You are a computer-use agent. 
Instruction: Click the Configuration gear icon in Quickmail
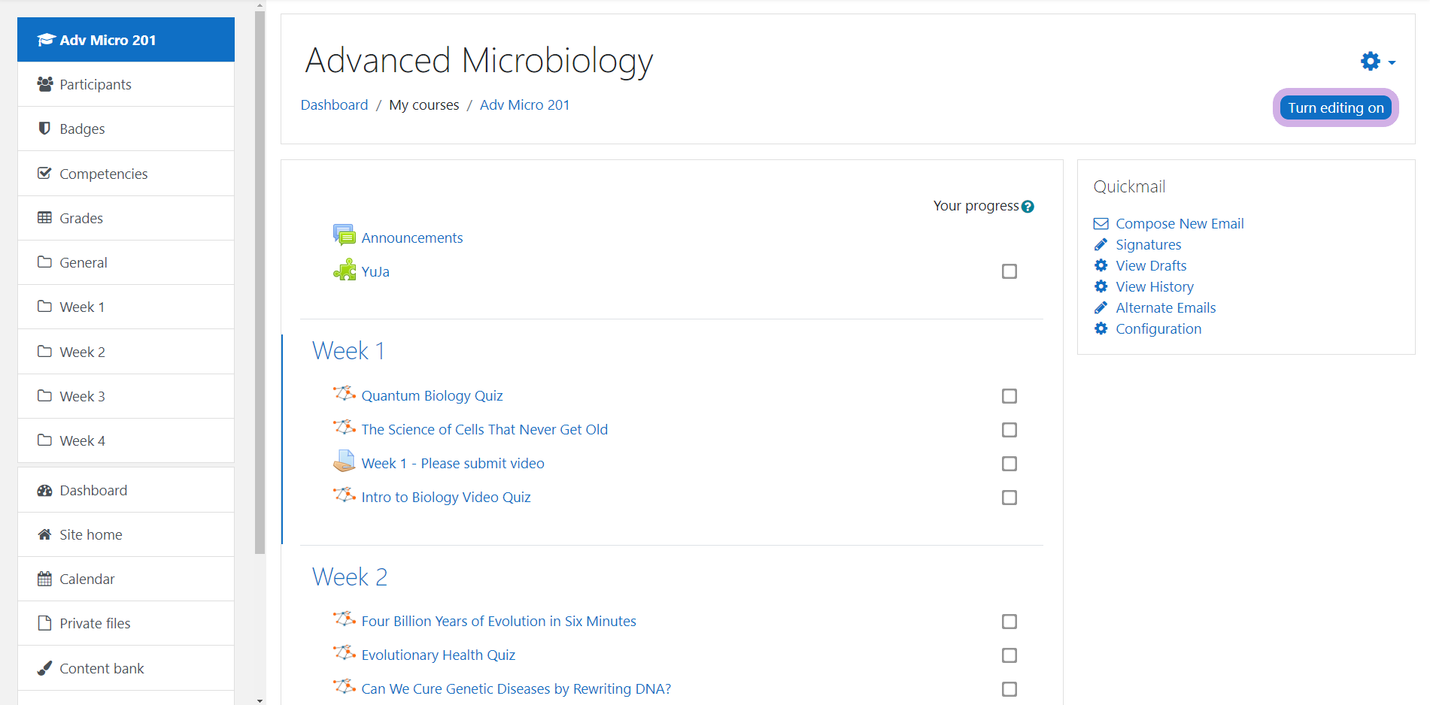1101,329
